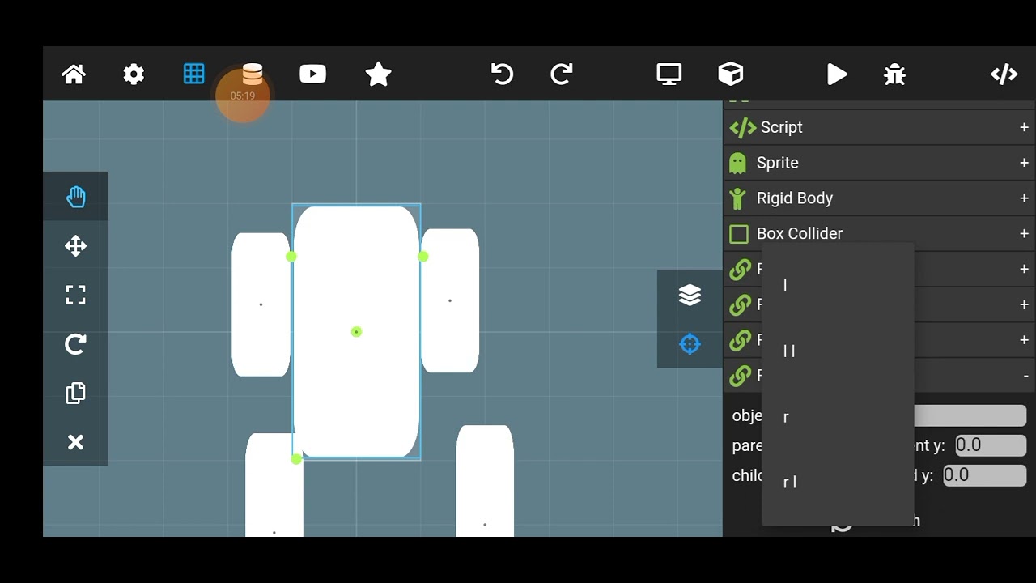Viewport: 1036px width, 583px height.
Task: Edit the child y value field
Action: coord(984,475)
